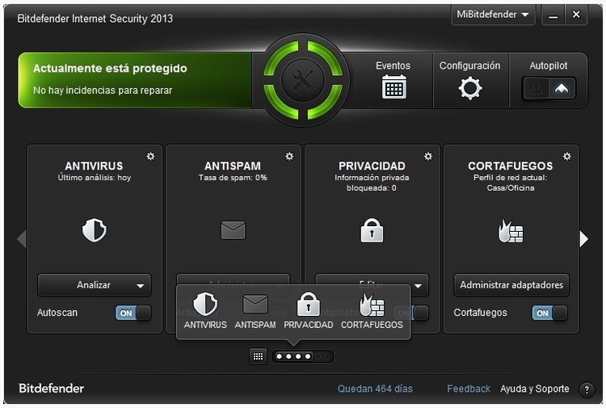Click the help question mark icon
The image size is (606, 408).
point(587,389)
